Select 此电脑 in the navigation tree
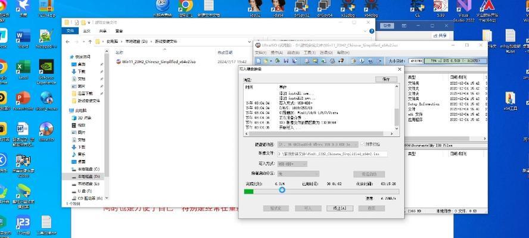Viewport: 529px width, 238px height. (x=78, y=110)
